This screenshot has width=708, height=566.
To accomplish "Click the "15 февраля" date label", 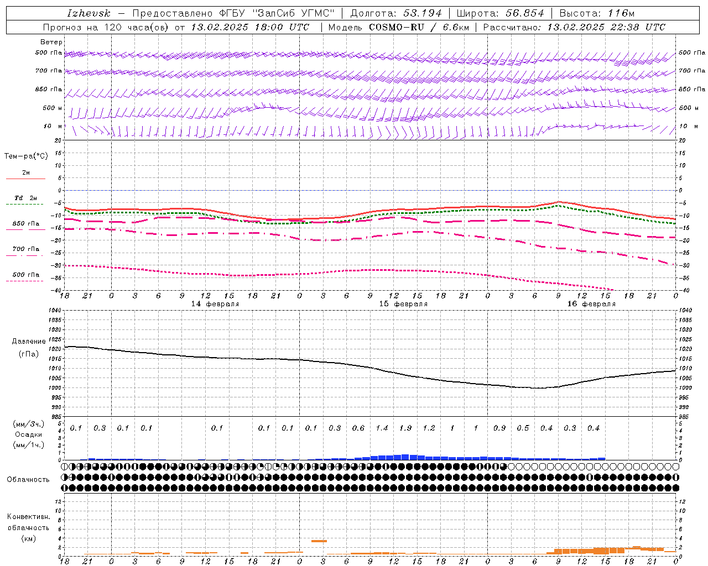I will [x=403, y=304].
